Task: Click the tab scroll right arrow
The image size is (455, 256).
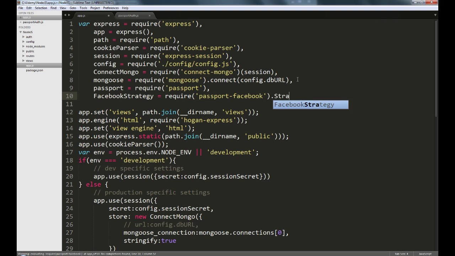Action: pos(69,15)
